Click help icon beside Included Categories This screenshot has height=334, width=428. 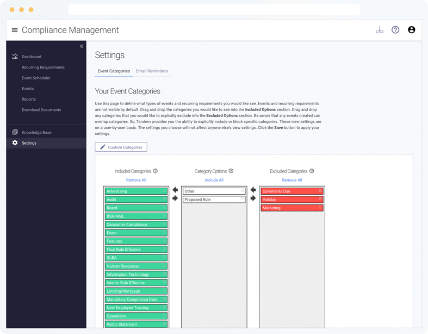click(x=156, y=171)
